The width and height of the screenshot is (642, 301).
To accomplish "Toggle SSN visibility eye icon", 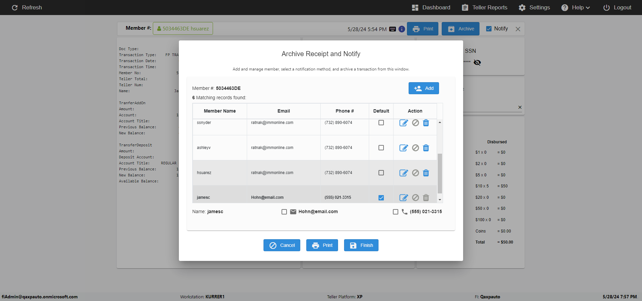I will click(x=477, y=62).
